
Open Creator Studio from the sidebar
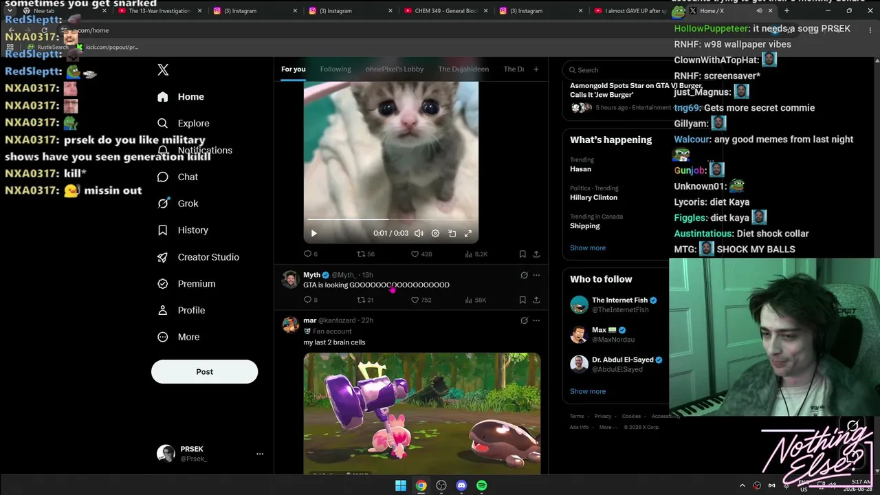(x=198, y=257)
